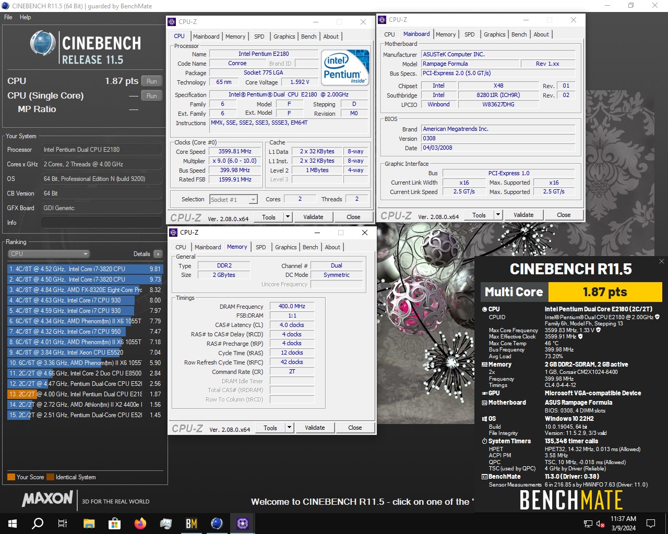
Task: Expand Tools arrow in CPU-Z CPU window
Action: [288, 217]
